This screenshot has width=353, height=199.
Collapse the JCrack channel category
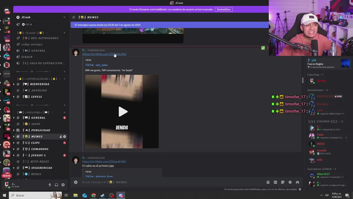31,33
